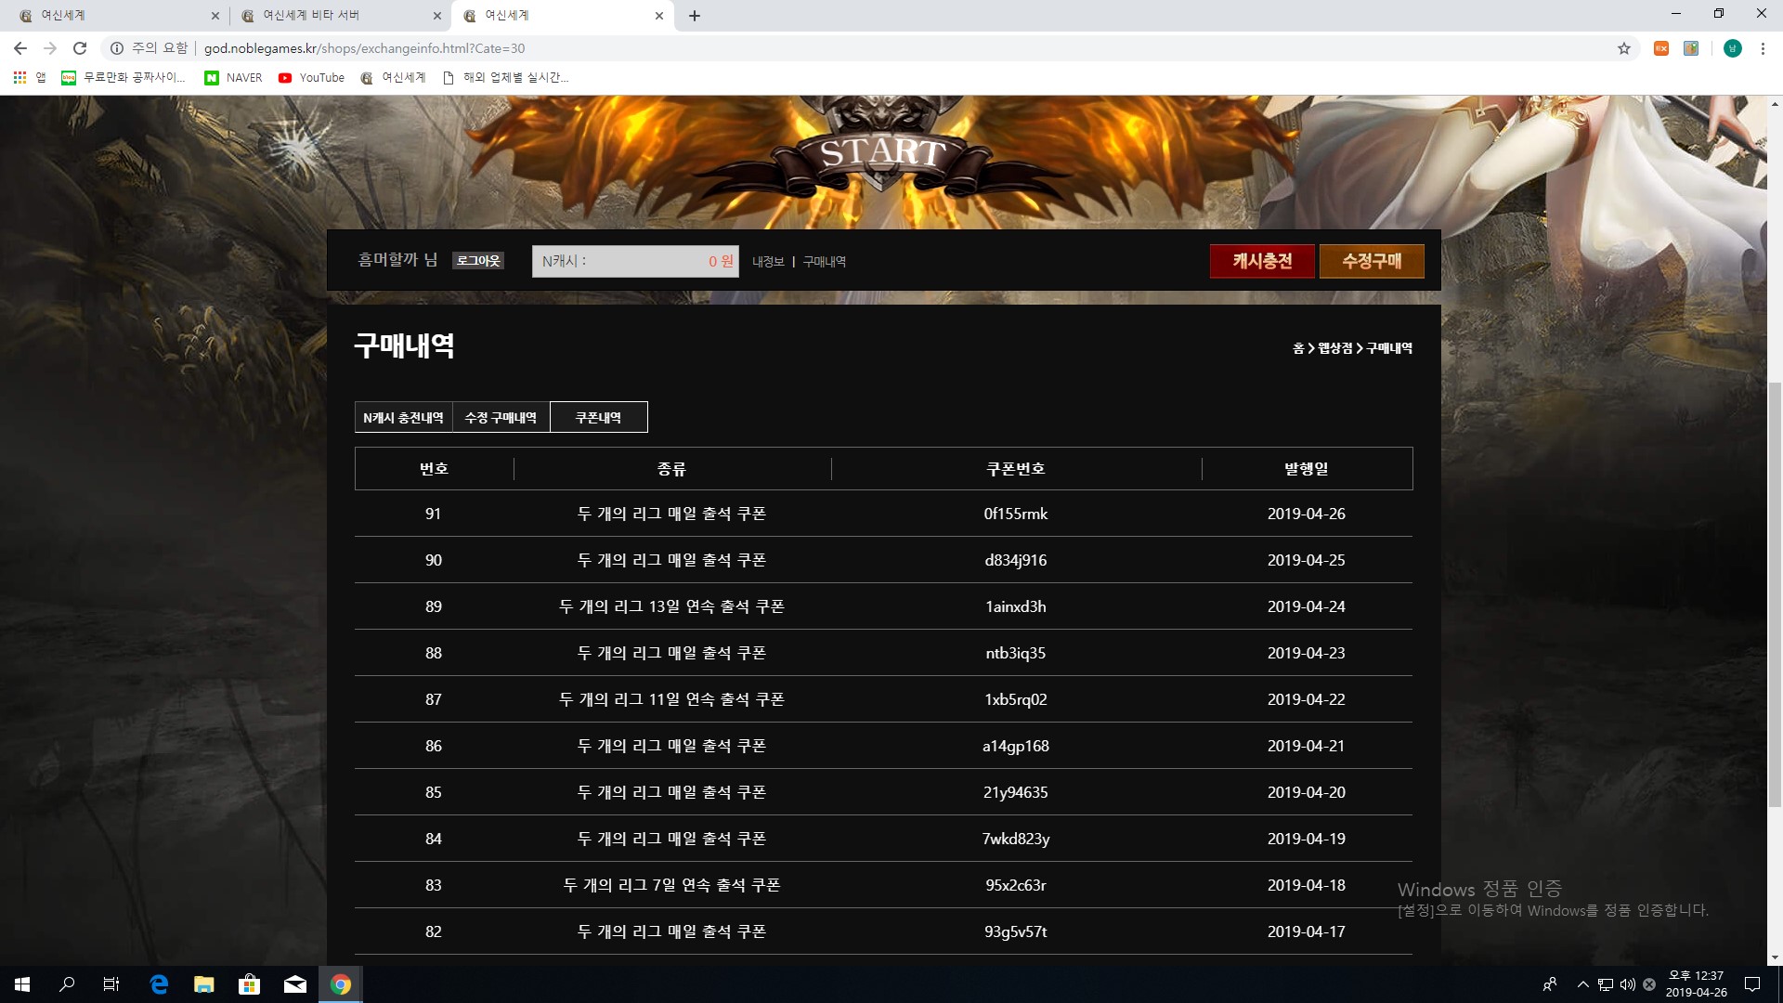Open Task View on the taskbar
This screenshot has height=1003, width=1783.
pos(111,984)
